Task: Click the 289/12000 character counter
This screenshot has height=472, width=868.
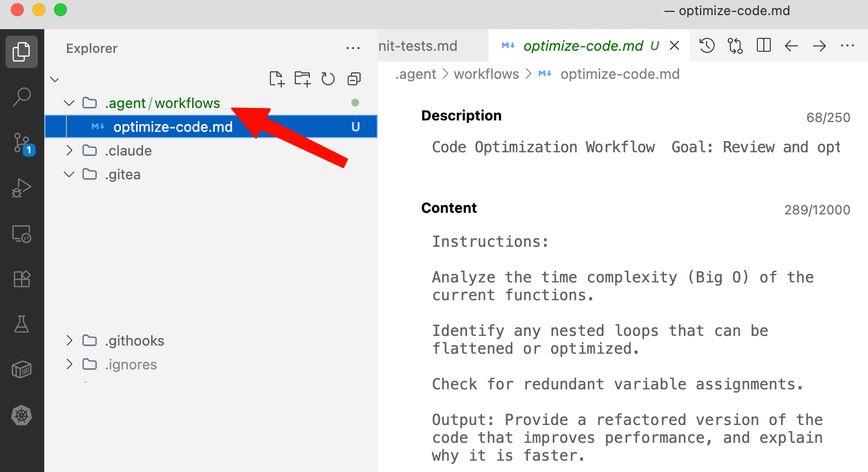Action: coord(817,210)
